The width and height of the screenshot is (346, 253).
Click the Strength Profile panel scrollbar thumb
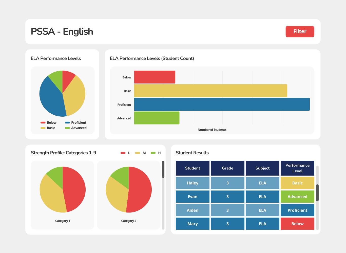[x=163, y=169]
